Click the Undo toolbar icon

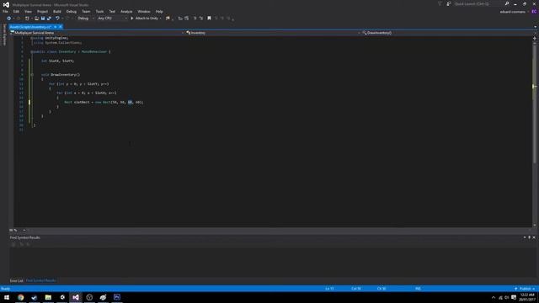(x=57, y=19)
